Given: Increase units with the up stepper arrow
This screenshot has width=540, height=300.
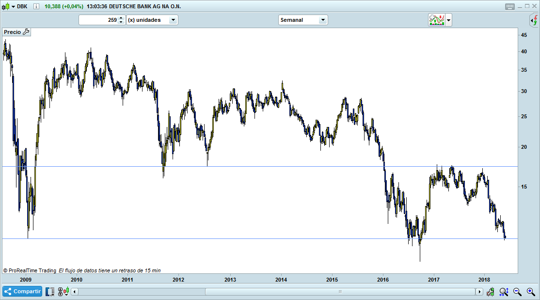Looking at the screenshot, I should pos(121,18).
